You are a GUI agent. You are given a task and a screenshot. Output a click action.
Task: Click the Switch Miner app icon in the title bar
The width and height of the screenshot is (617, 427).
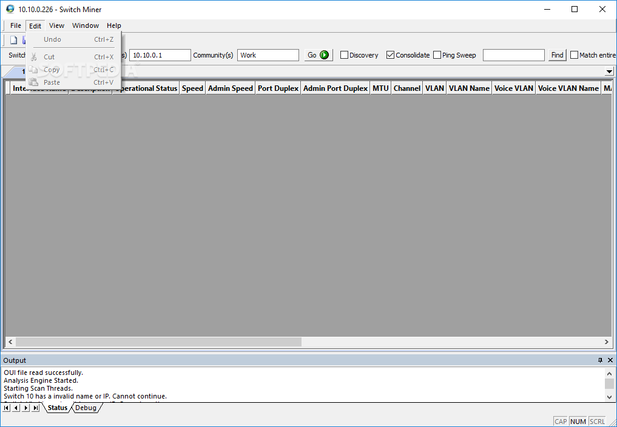tap(10, 9)
